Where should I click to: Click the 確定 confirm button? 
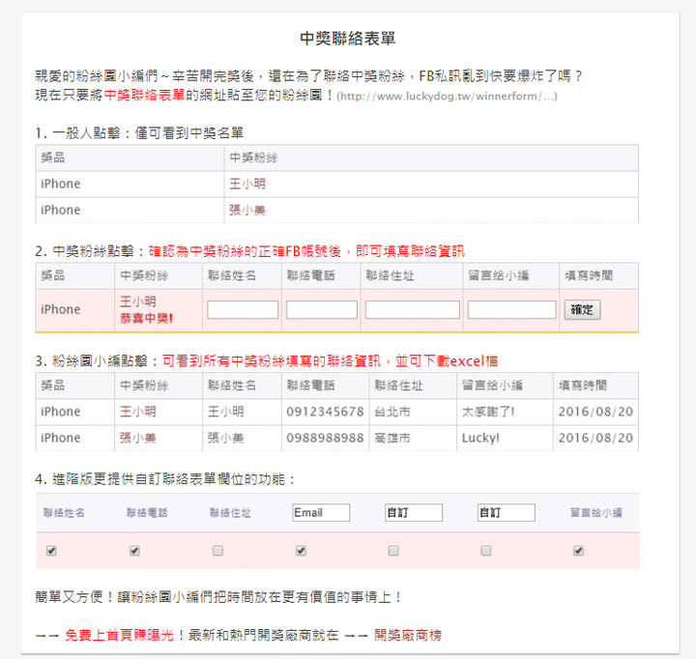point(582,310)
